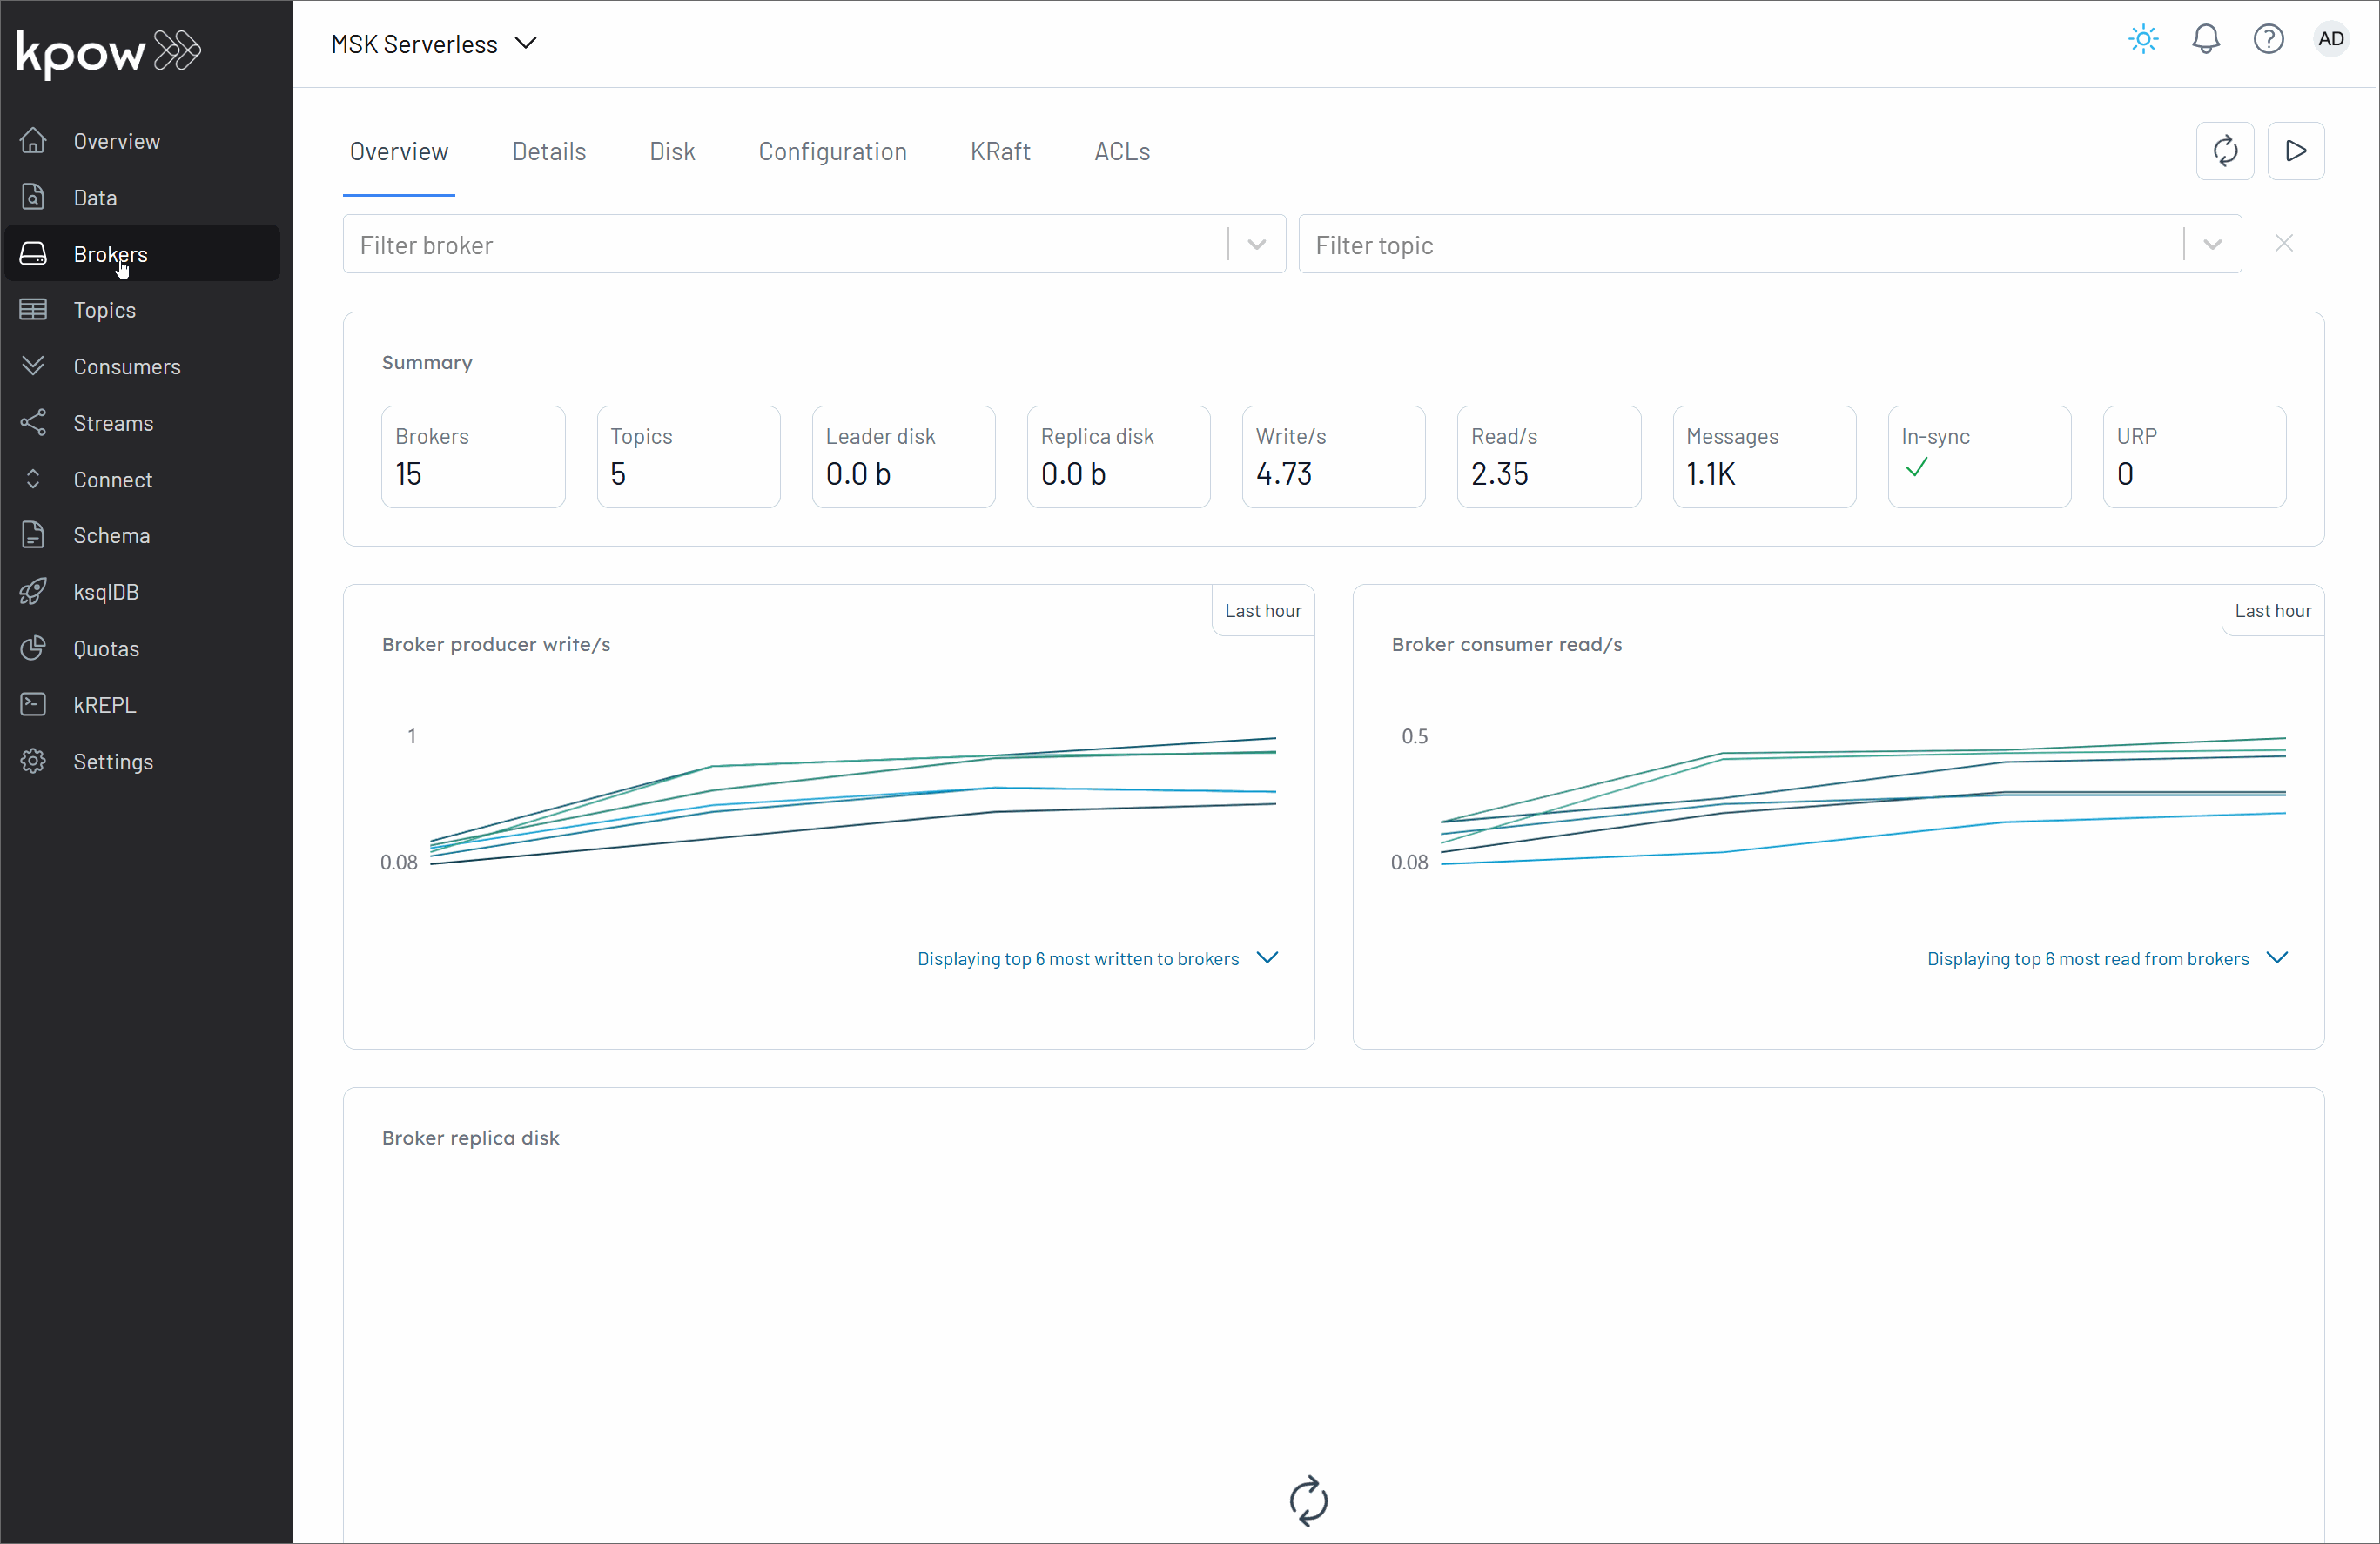
Task: Open kREPL from the sidebar
Action: [104, 705]
